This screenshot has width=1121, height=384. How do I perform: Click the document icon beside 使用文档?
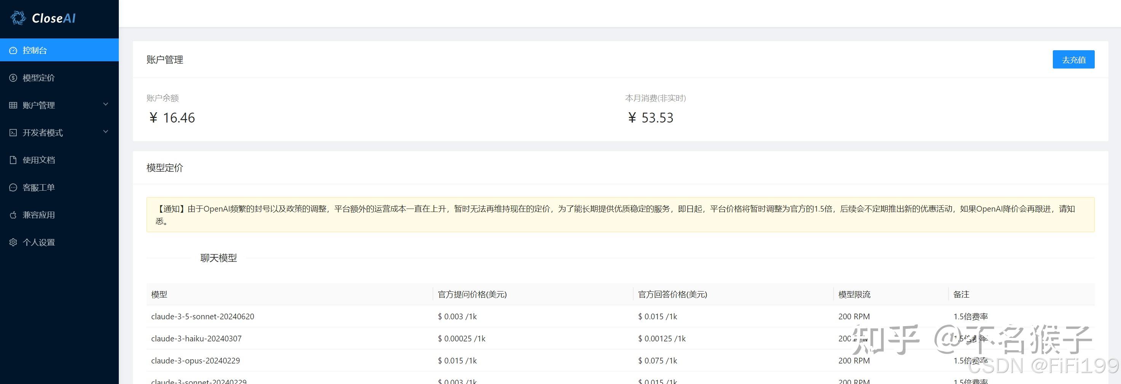tap(13, 160)
